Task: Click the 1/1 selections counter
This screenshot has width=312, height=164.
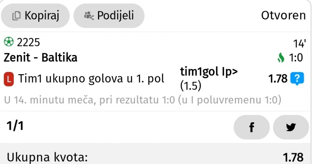Action: click(x=15, y=126)
